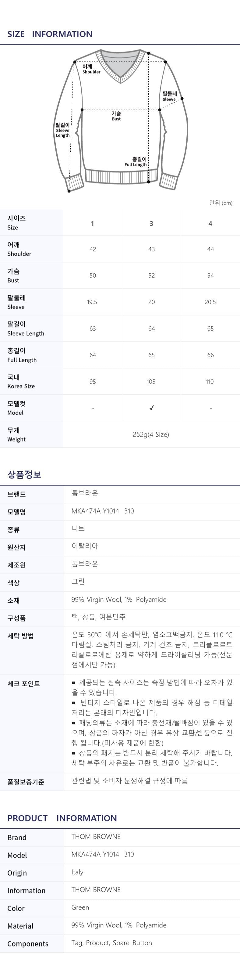Click the Korean model name MKA474A Y1014 310
Viewport: 240px width, 966px height.
tap(103, 511)
